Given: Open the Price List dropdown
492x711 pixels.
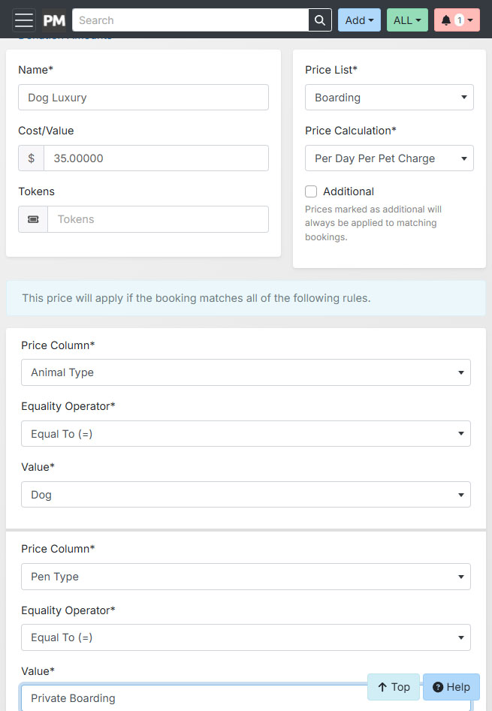Looking at the screenshot, I should [x=389, y=98].
